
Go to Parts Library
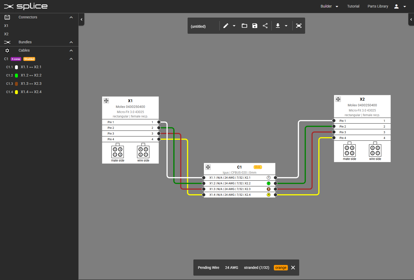tap(378, 6)
